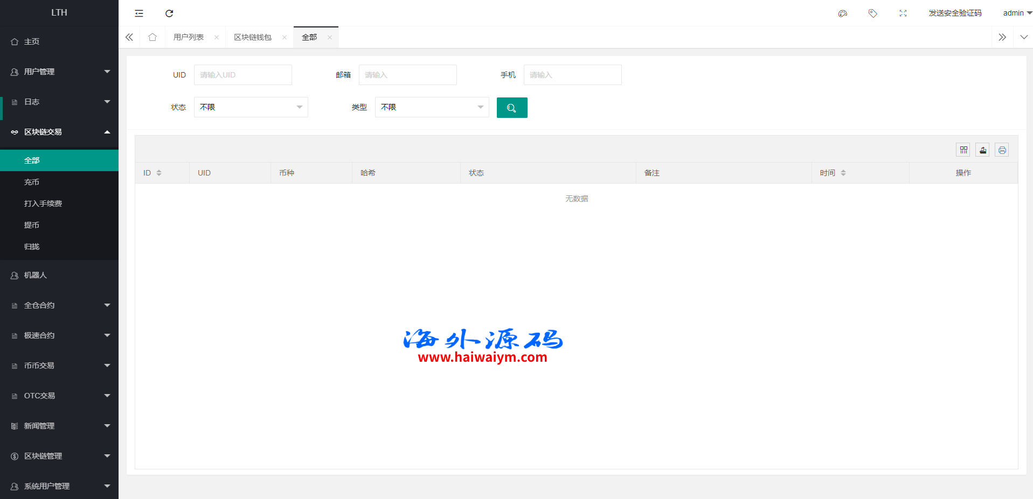The width and height of the screenshot is (1033, 499).
Task: Enter fullscreen mode via expand icon
Action: coord(903,13)
